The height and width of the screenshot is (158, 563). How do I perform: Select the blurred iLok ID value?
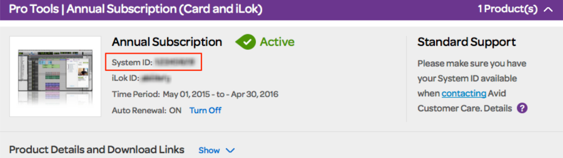[156, 79]
